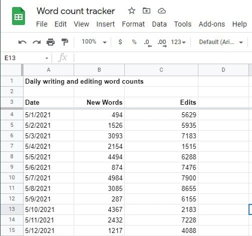
Task: Open the Format menu
Action: (133, 24)
